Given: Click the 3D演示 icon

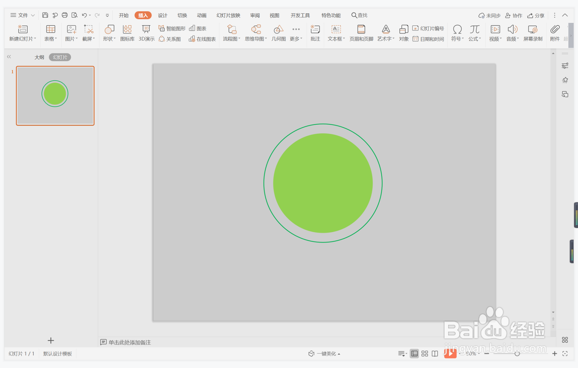Looking at the screenshot, I should point(146,32).
